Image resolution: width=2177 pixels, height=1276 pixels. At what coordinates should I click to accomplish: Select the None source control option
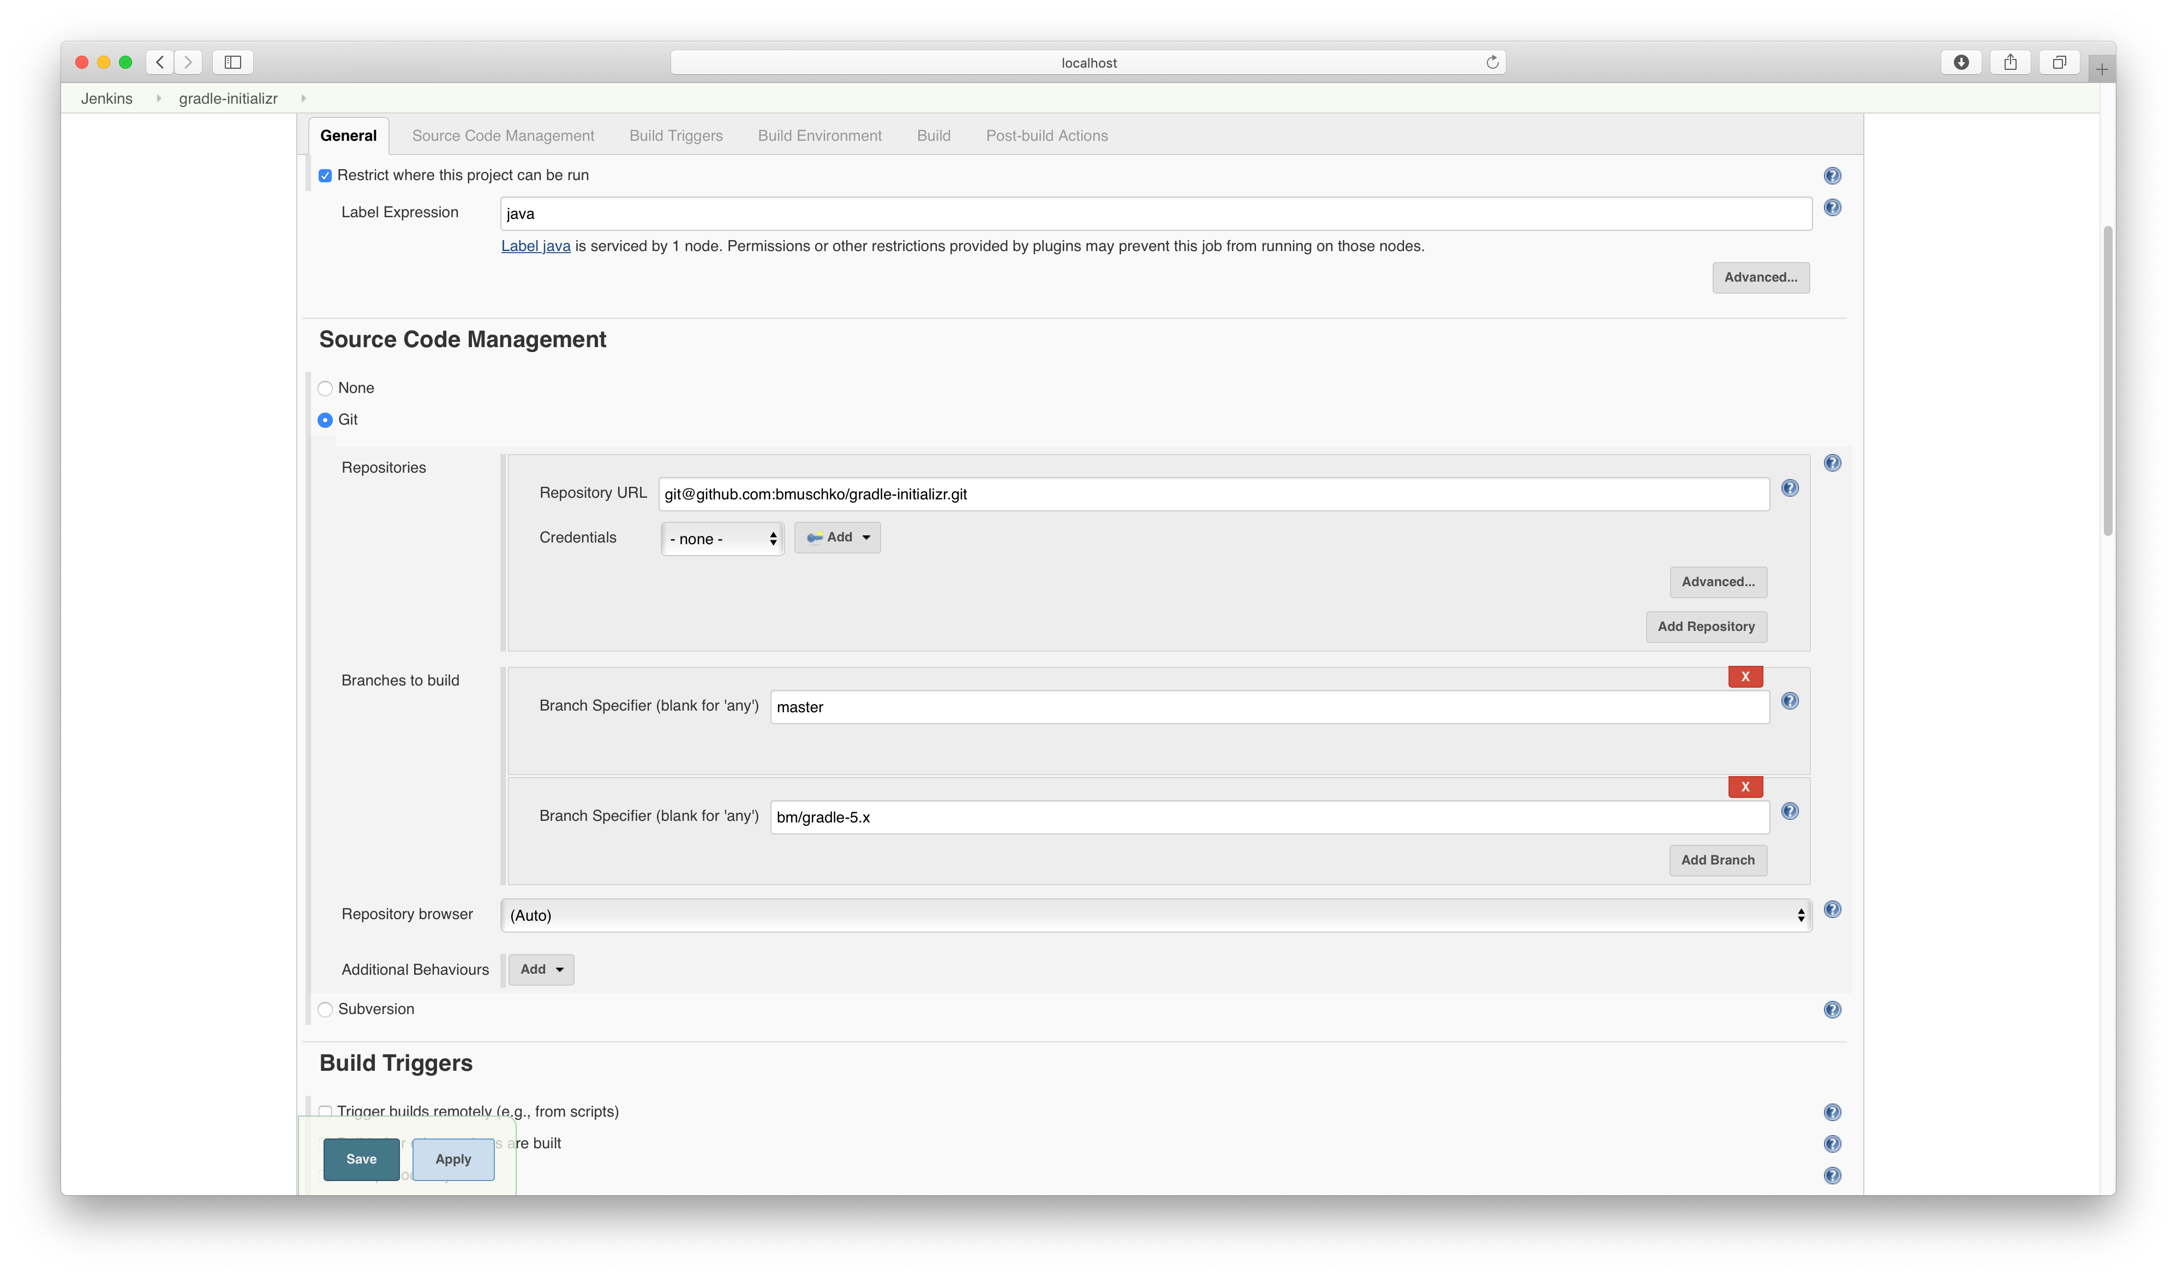(326, 389)
